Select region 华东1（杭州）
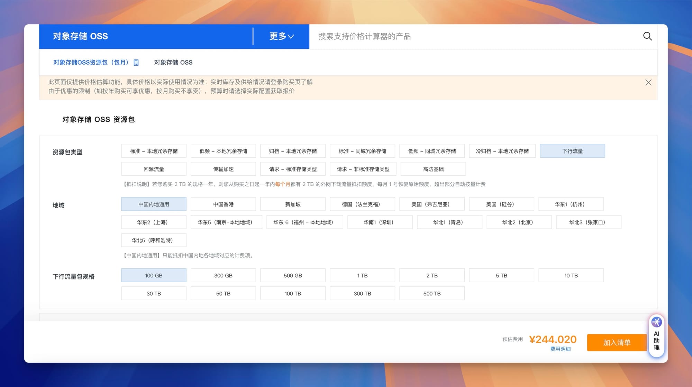Screen dimensions: 692x387 tap(571, 204)
